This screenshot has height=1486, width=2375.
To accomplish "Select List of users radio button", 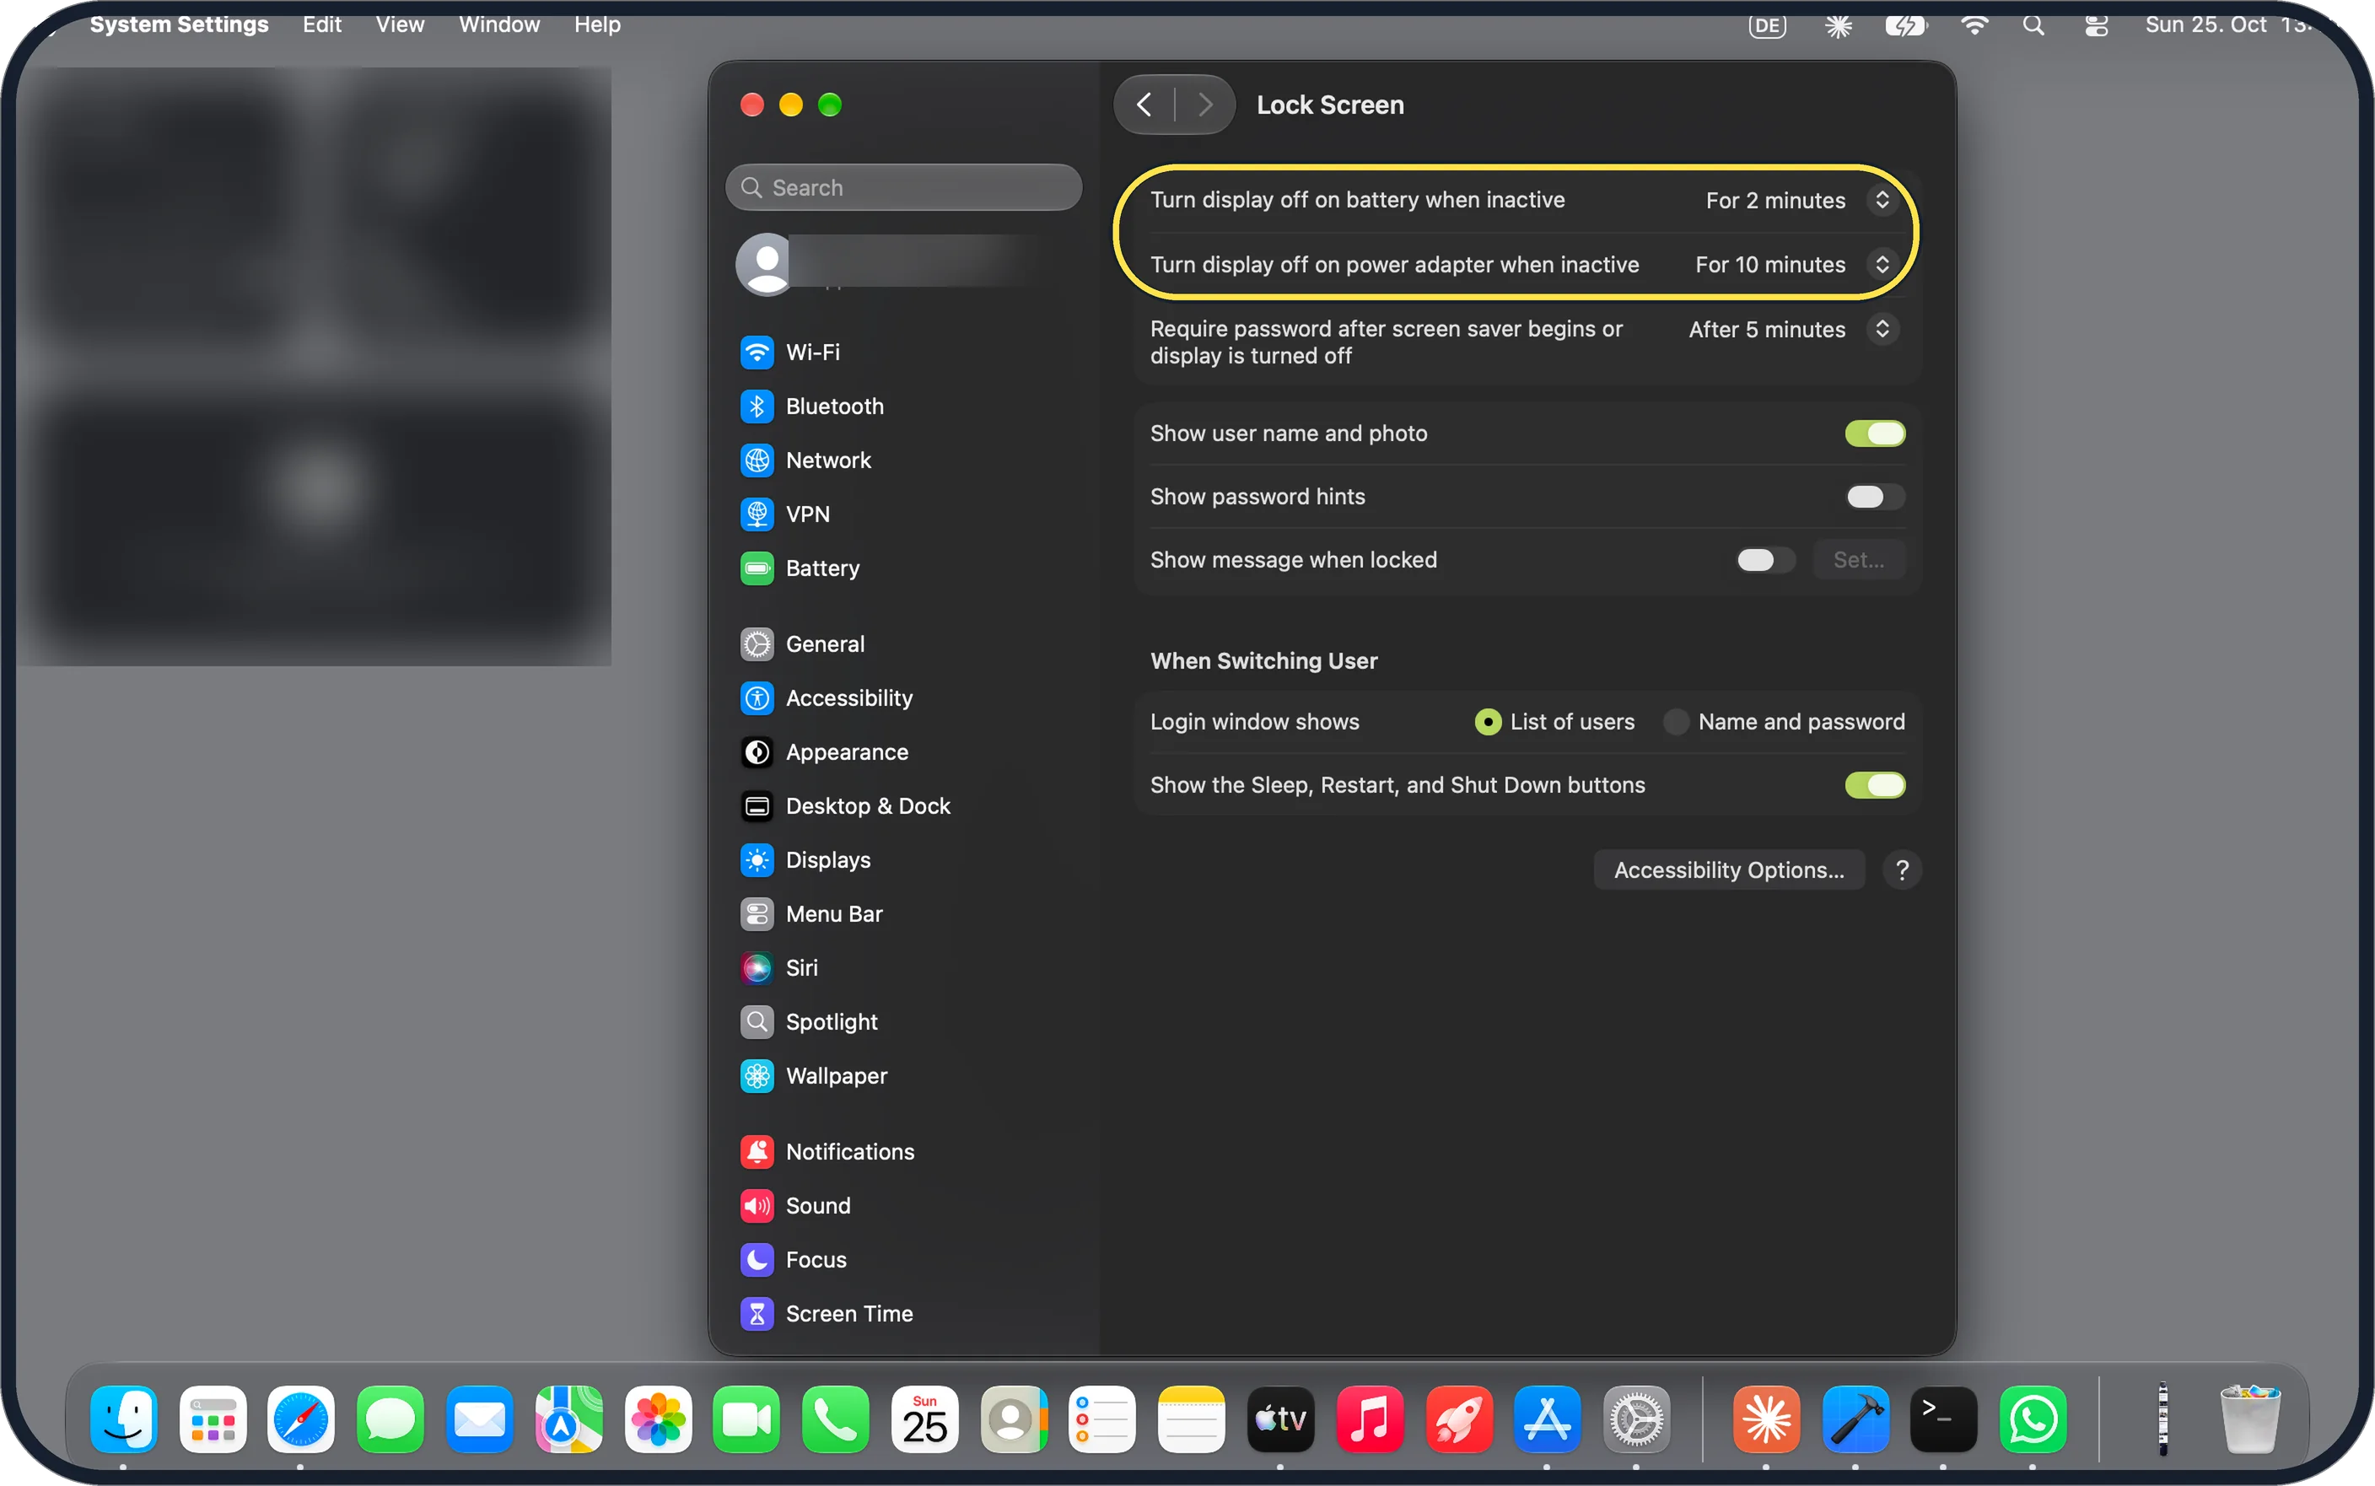I will [1488, 723].
